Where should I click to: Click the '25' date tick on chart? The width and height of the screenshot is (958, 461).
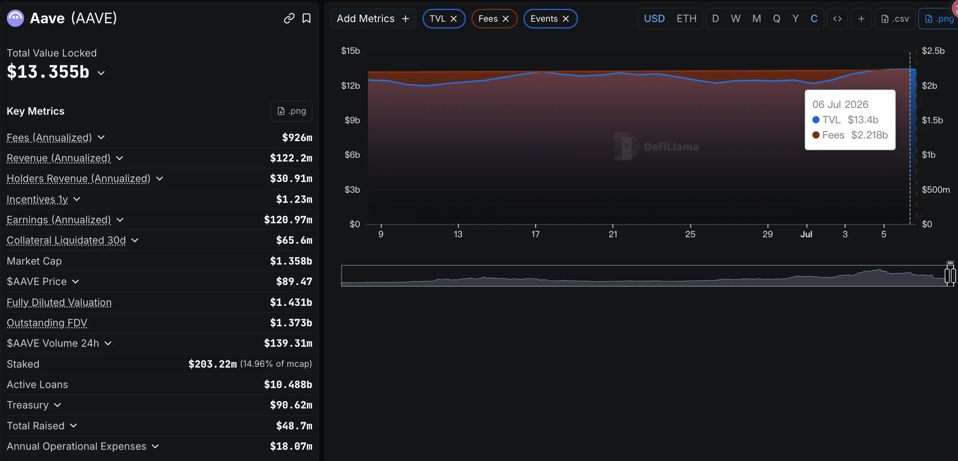690,234
